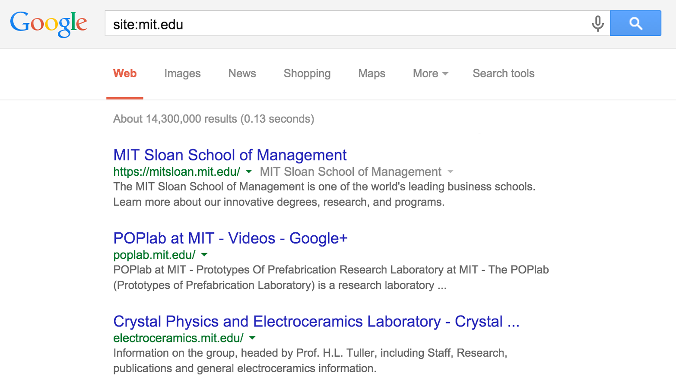Open the dropdown arrow next to electroceramics.mit.edu
This screenshot has height=377, width=676.
point(252,338)
